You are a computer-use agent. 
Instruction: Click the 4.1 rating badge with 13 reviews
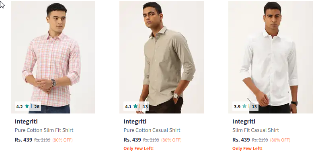[x=137, y=107]
